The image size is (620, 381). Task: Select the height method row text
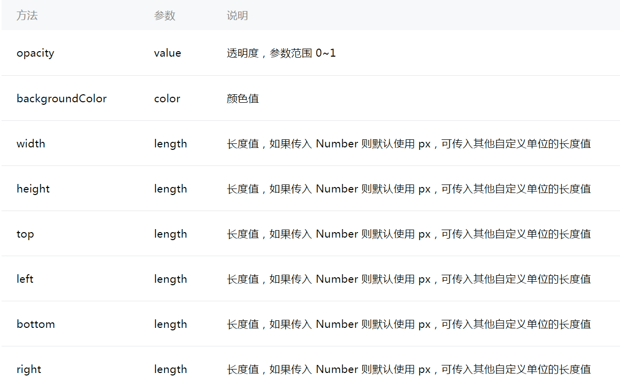[x=33, y=188]
